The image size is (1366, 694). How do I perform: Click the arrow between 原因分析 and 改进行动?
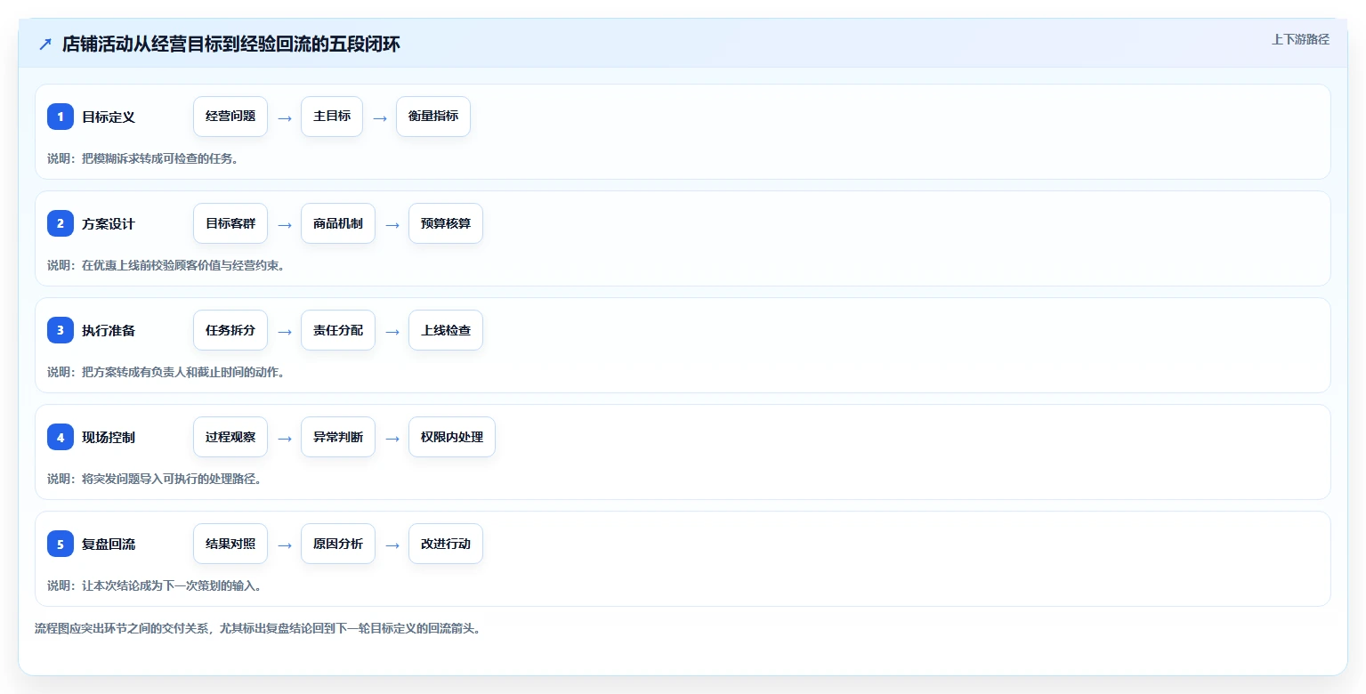click(392, 545)
